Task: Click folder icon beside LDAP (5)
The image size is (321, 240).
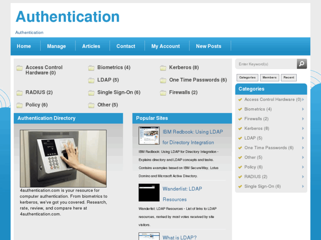Action: [x=91, y=80]
